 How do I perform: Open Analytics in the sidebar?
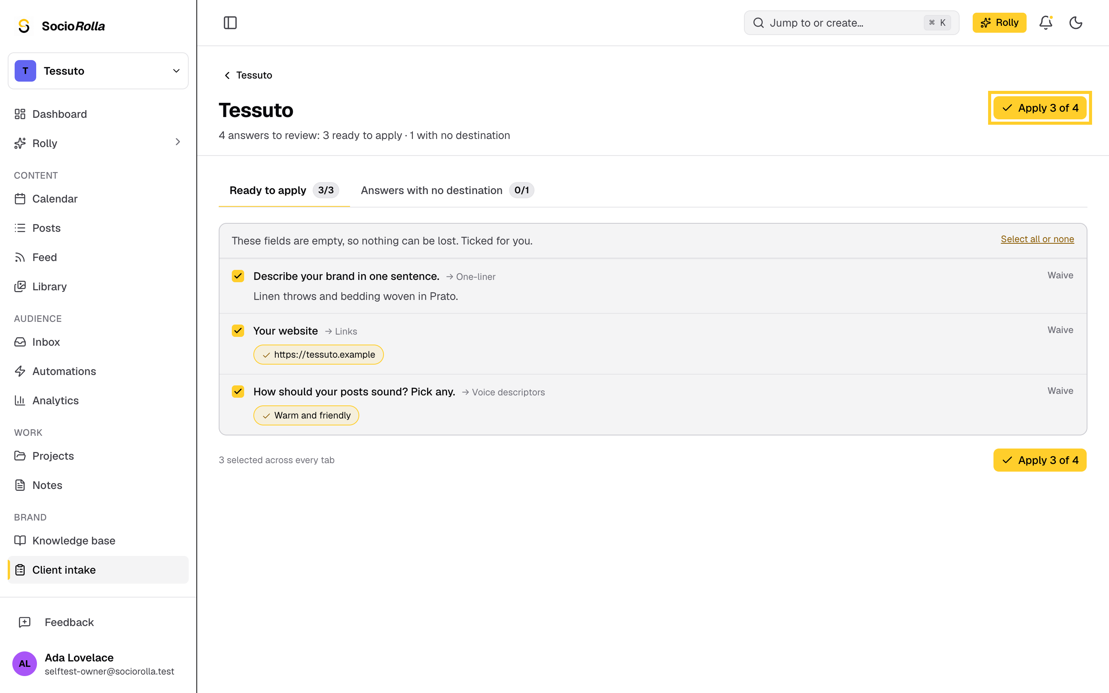pyautogui.click(x=98, y=400)
